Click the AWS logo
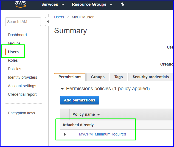This screenshot has width=174, height=147. click(21, 4)
